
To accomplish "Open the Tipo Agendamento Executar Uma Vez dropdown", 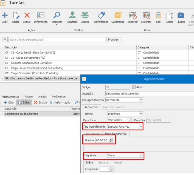I will (141, 127).
